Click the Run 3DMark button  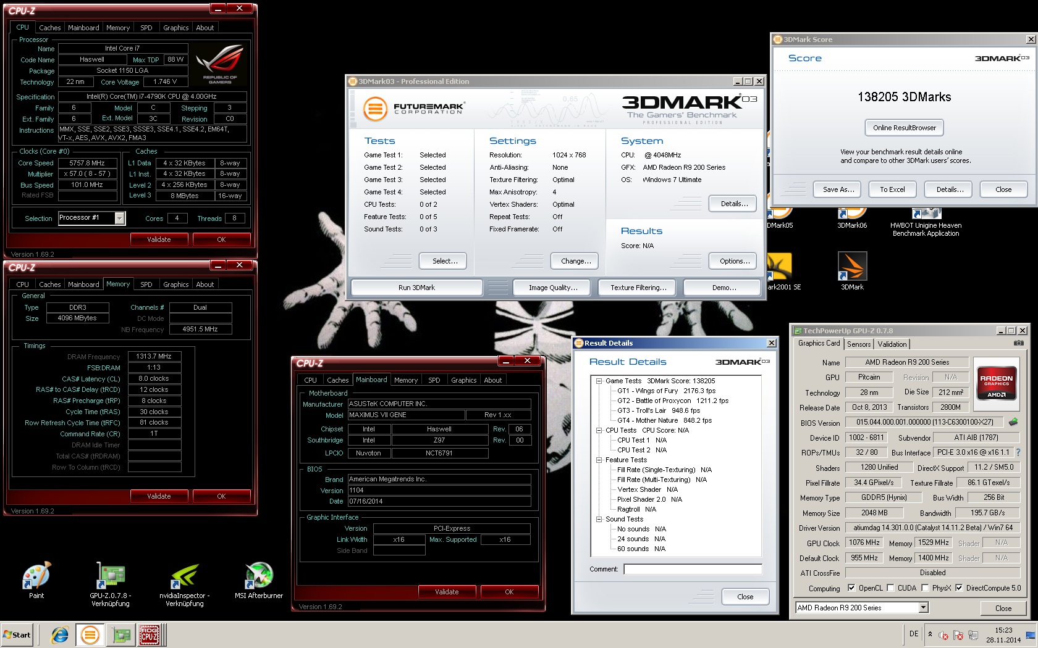click(x=416, y=288)
